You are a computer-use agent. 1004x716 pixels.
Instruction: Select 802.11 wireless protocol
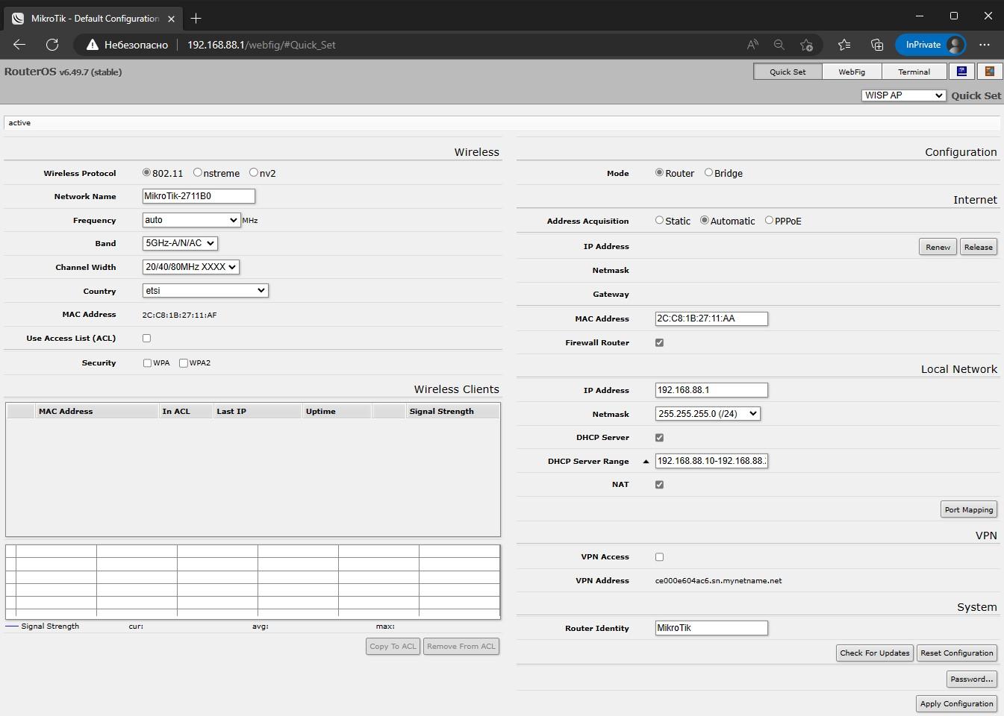click(x=146, y=172)
